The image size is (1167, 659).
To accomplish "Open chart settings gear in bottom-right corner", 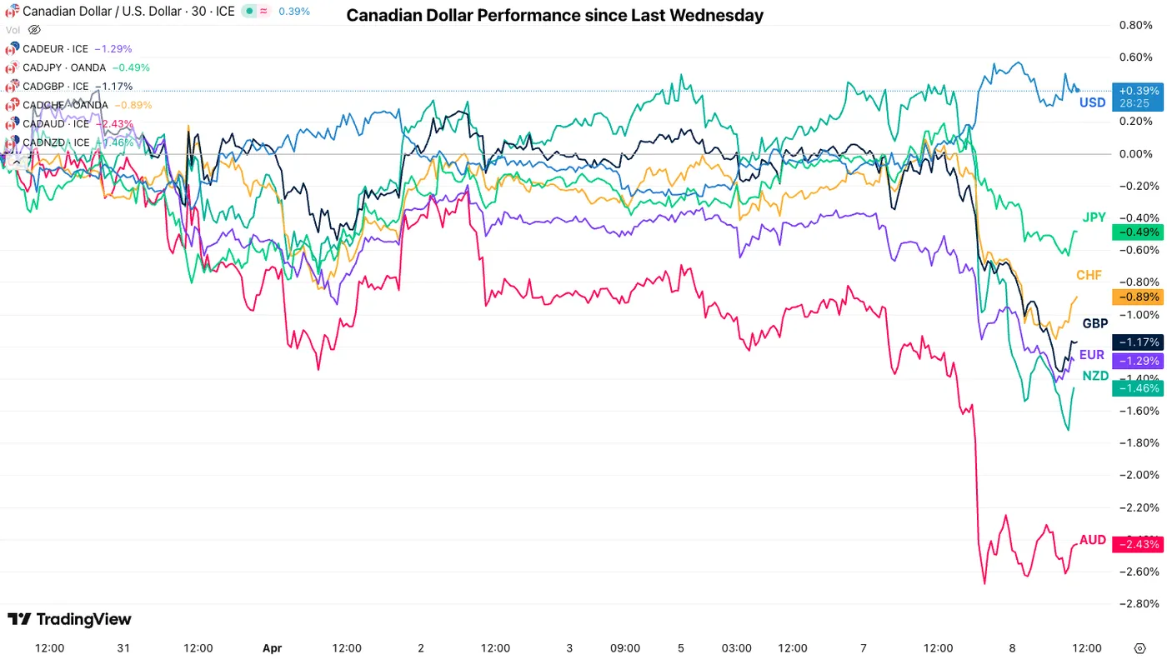I will [x=1139, y=648].
